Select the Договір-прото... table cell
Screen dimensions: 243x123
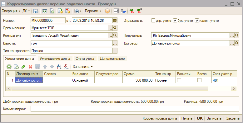click(29, 80)
